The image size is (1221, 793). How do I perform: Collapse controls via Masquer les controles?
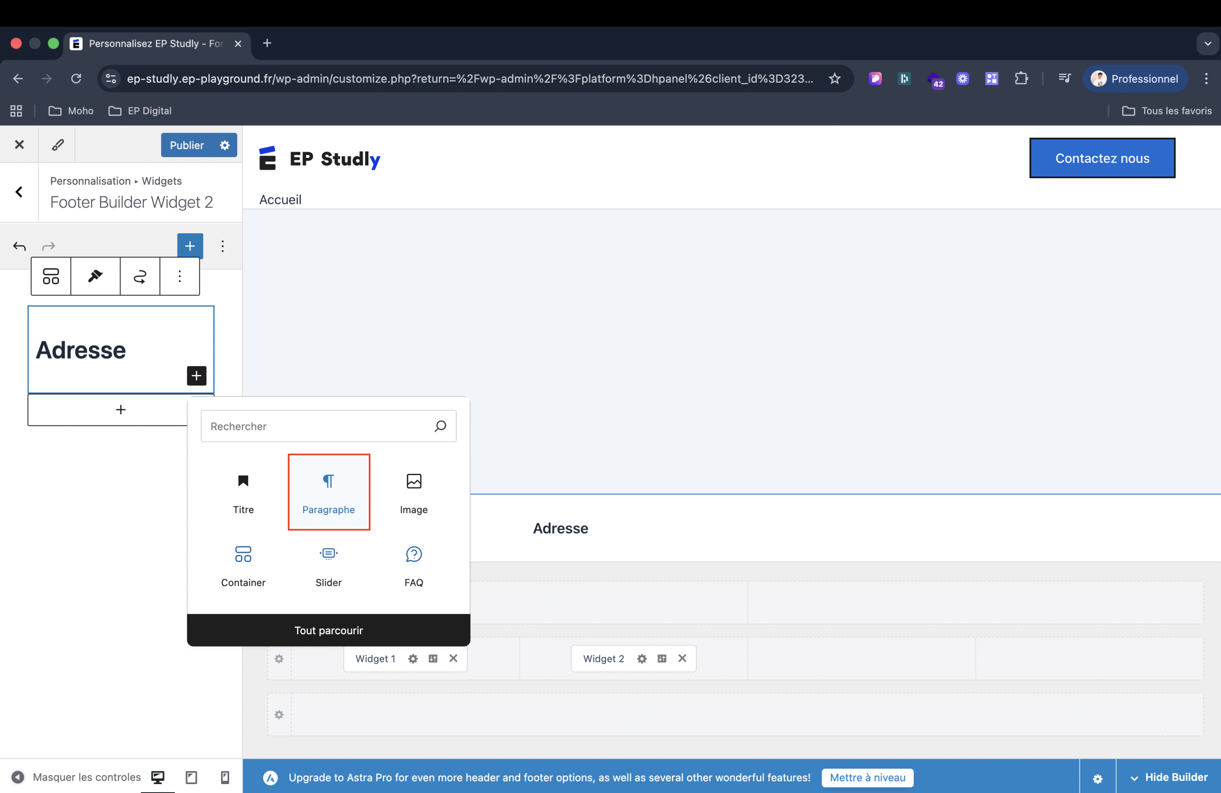[86, 777]
